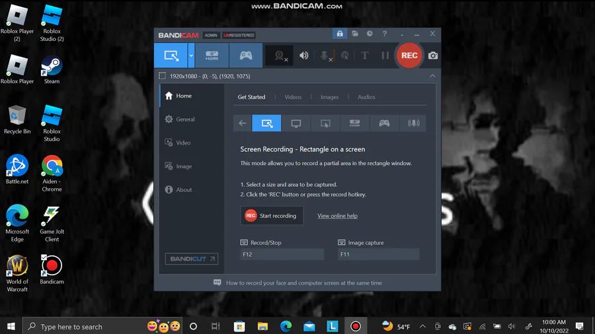
Task: Click the UNREGISTERED badge
Action: 239,35
